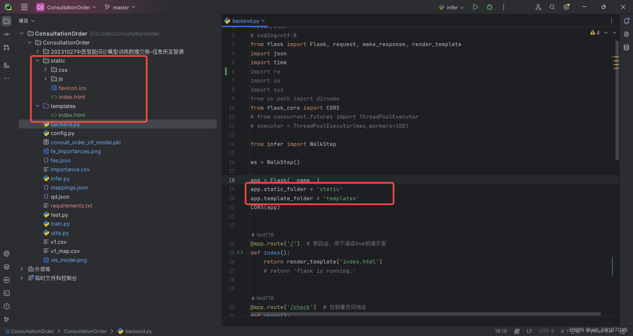This screenshot has width=633, height=336.
Task: Click the editor horizontal scrollbar
Action: [x=425, y=314]
